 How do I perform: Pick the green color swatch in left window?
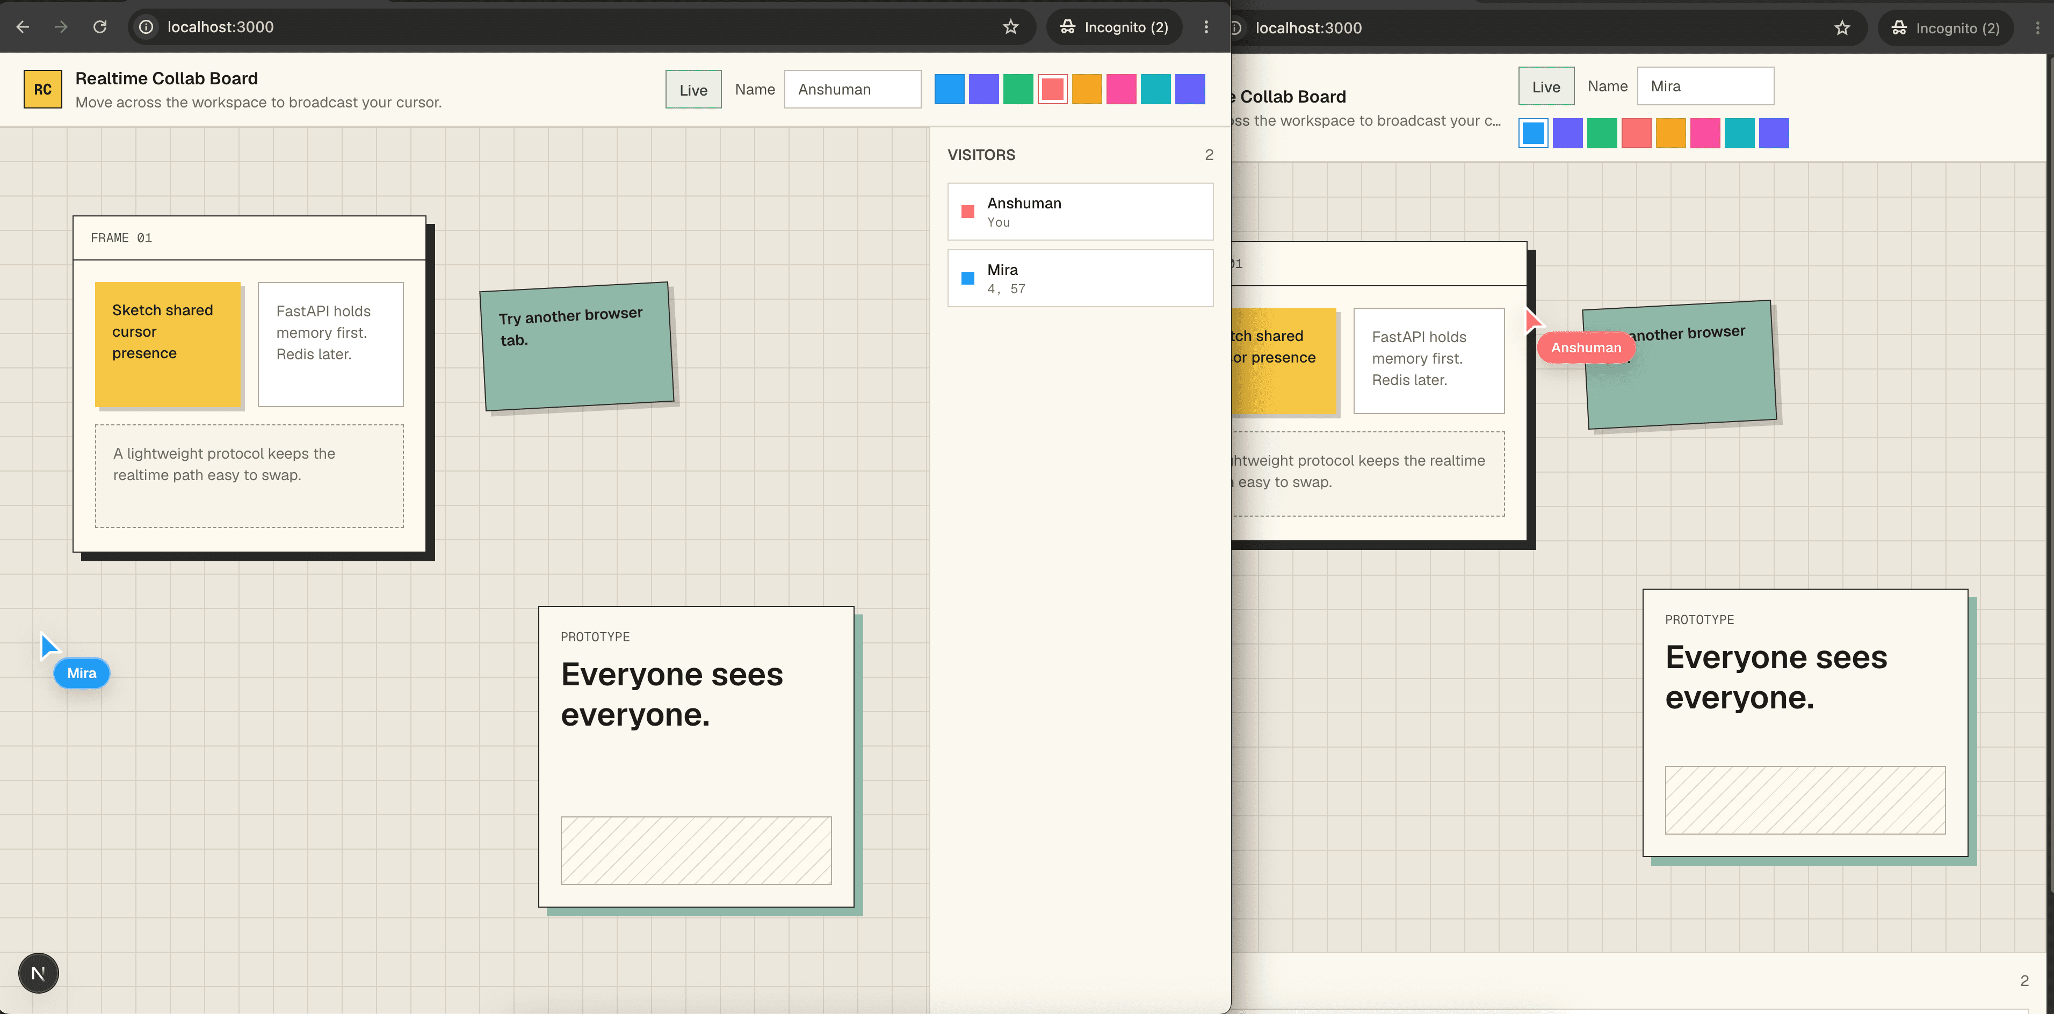coord(1018,89)
